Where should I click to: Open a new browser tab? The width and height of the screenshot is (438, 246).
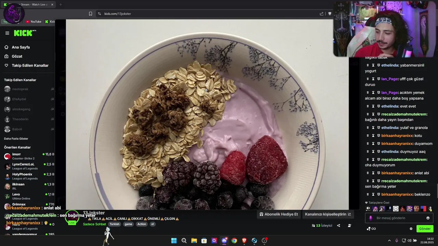click(61, 5)
